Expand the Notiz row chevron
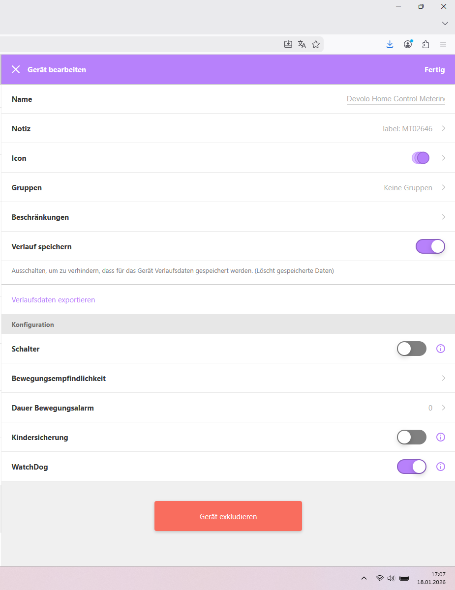This screenshot has height=590, width=455. pyautogui.click(x=443, y=128)
